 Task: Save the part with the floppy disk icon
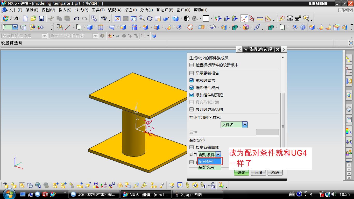[x=41, y=18]
